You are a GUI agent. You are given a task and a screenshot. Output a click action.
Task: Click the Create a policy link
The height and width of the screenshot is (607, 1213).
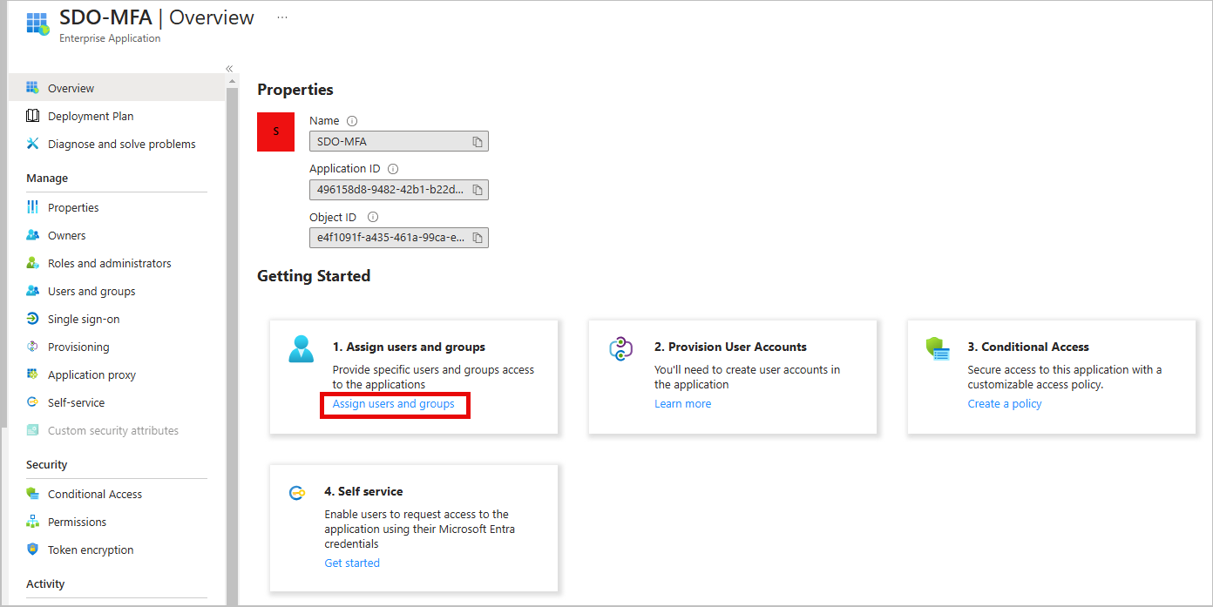pos(1005,404)
